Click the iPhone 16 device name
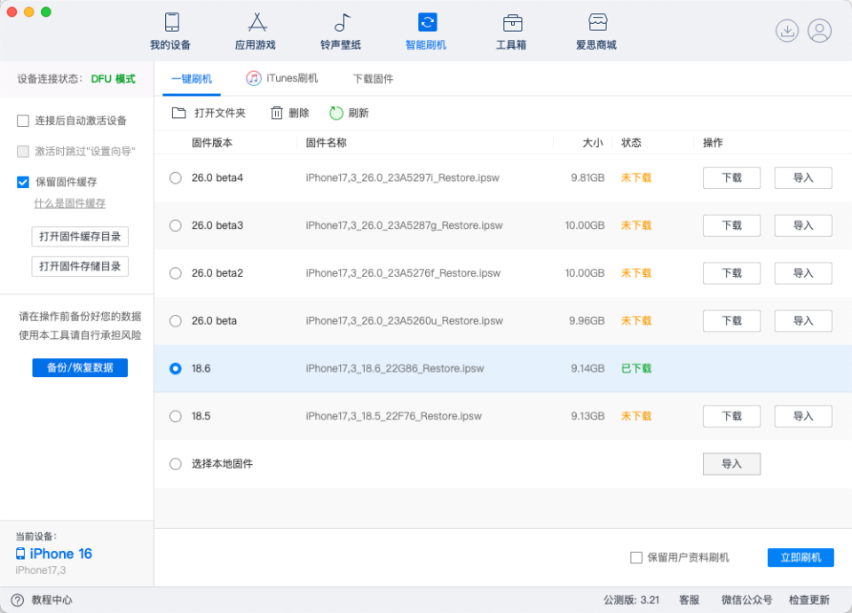Image resolution: width=852 pixels, height=613 pixels. [61, 554]
